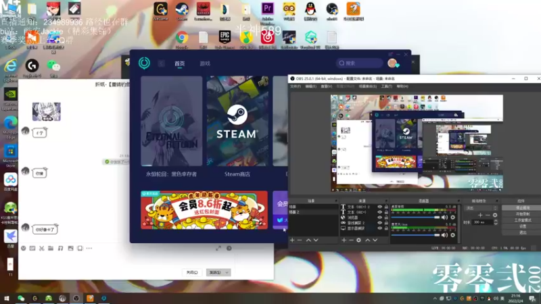
Task: Click the back chevron in the launcher header
Action: pos(161,64)
